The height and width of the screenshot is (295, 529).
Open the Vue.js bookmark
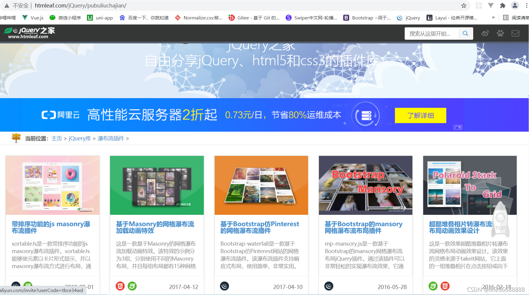pos(33,18)
